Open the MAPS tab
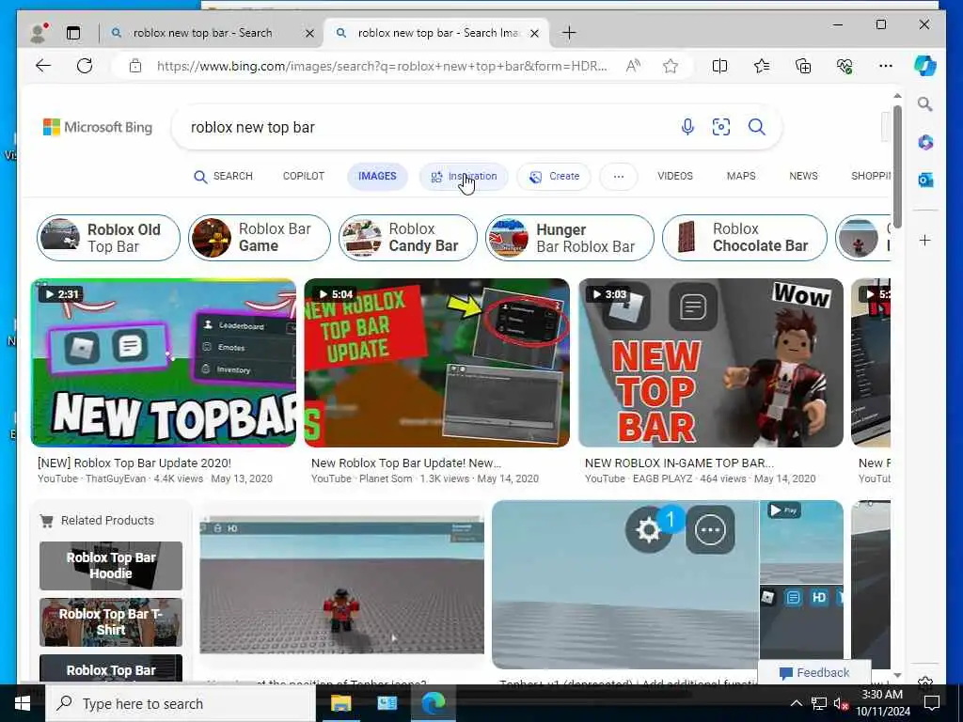 tap(741, 176)
